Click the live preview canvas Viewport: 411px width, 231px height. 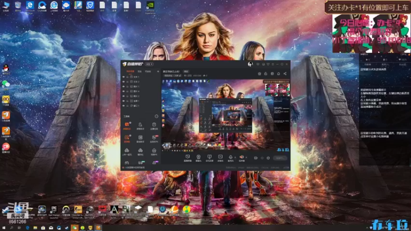pos(226,115)
